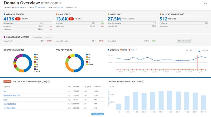Click Google update marker near Jul'19
Viewport: 211px width, 117px height.
click(205, 70)
